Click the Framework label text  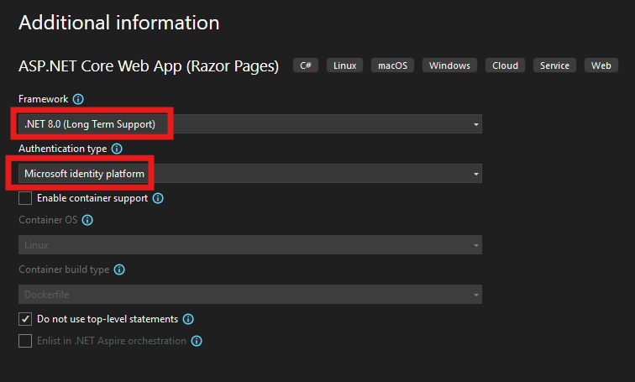pyautogui.click(x=44, y=99)
